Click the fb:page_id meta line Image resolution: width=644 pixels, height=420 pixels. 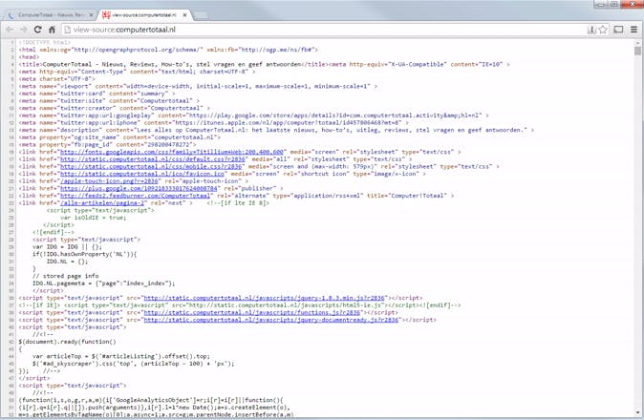107,144
